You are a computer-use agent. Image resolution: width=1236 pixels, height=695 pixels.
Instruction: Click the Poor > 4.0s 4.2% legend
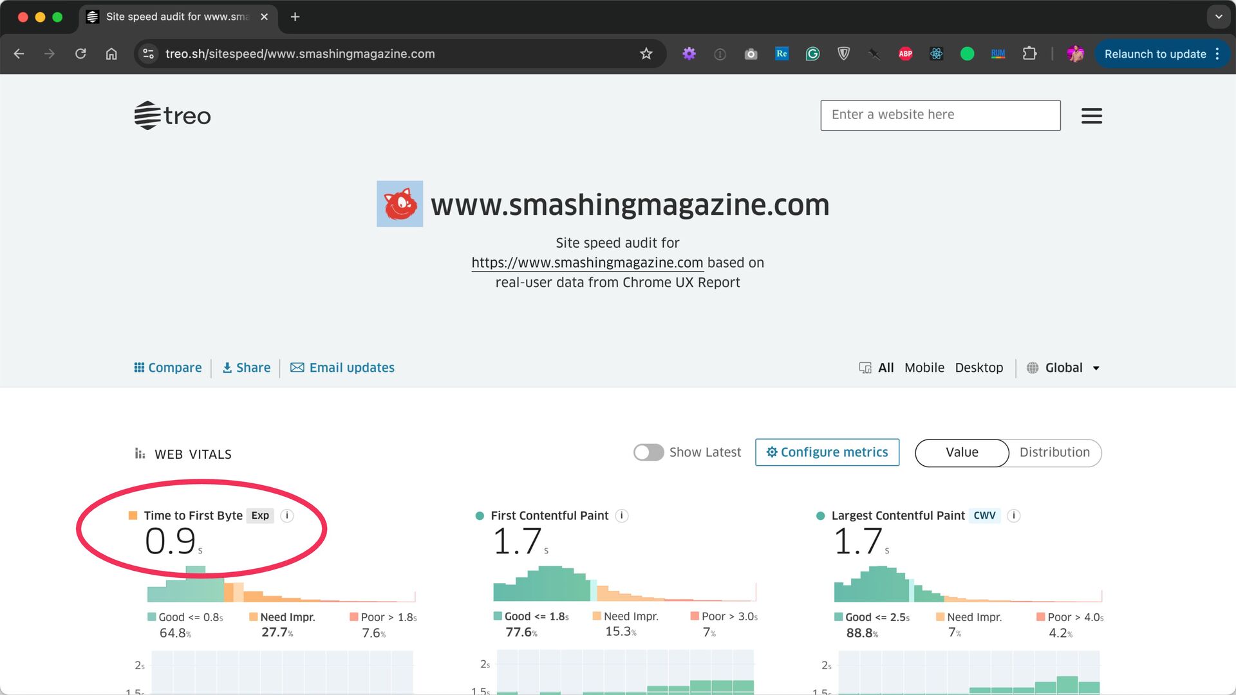1070,625
